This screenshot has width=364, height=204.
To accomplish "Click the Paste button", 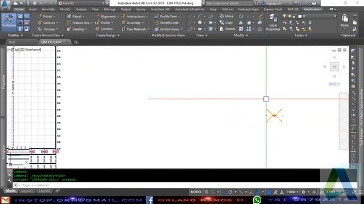I will [345, 20].
